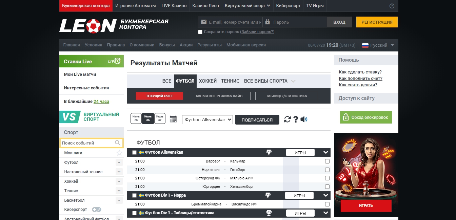Click the search magnifier in Поиск событий
Screen dimensions: 456x220
(x=118, y=143)
